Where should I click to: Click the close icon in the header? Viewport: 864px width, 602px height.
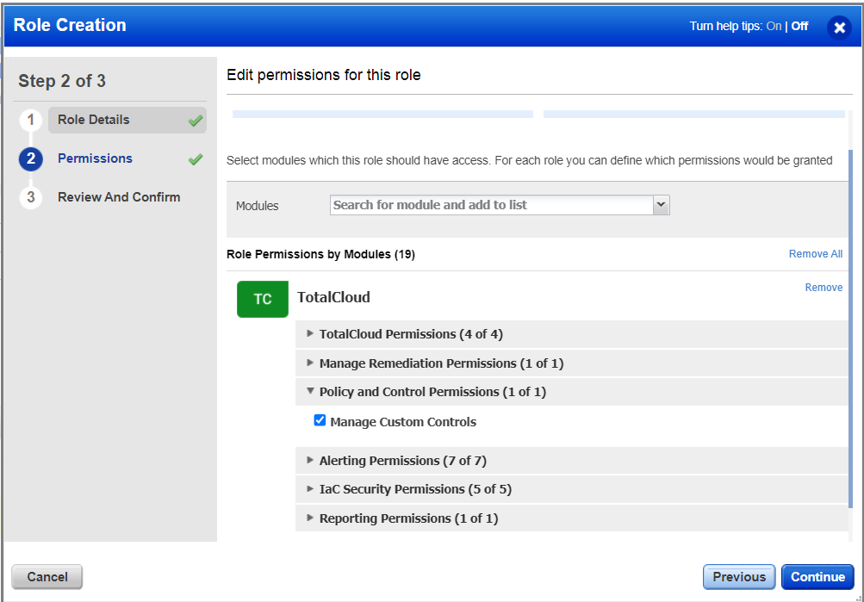coord(839,27)
